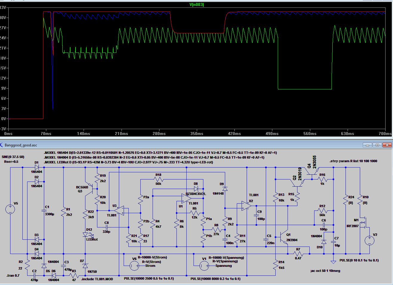Click the V(n003) trace label
The width and height of the screenshot is (393, 285).
196,5
